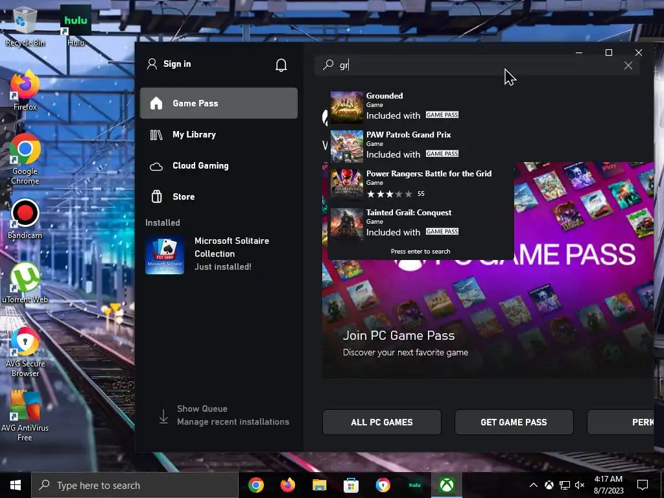Click the PERKS button
Screen dimensions: 664x498
pos(621,421)
